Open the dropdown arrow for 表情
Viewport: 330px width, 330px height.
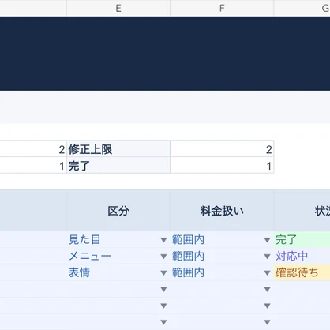tap(163, 273)
